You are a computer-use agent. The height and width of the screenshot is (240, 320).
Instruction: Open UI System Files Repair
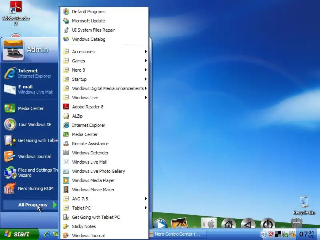pyautogui.click(x=104, y=30)
